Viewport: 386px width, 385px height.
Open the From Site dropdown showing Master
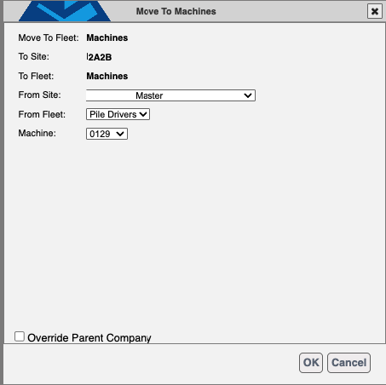(170, 95)
